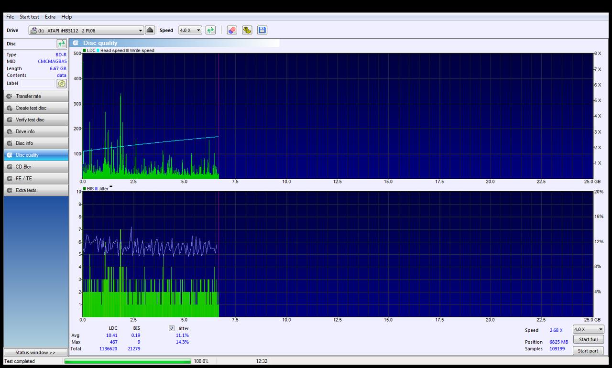Click Start full button
This screenshot has height=368, width=612.
(x=588, y=339)
